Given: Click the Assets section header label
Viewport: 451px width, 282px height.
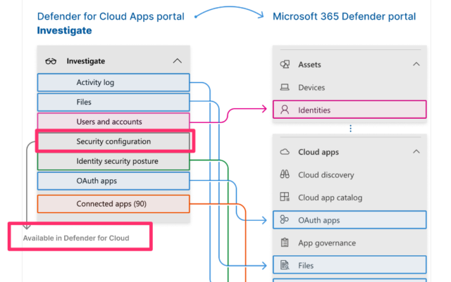Looking at the screenshot, I should pyautogui.click(x=309, y=65).
